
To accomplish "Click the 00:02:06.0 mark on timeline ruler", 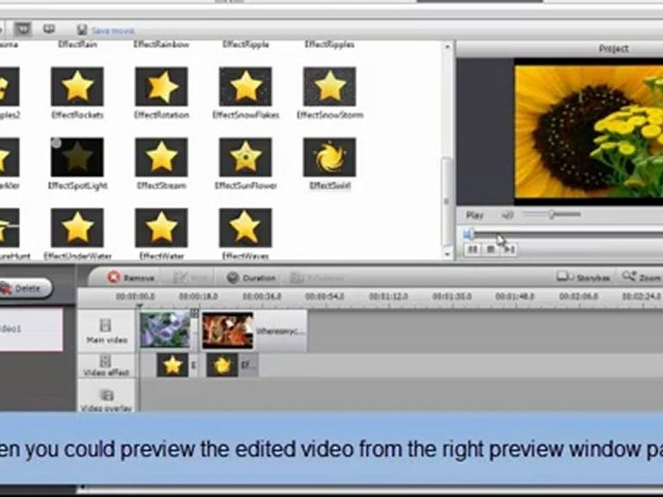I will [578, 297].
